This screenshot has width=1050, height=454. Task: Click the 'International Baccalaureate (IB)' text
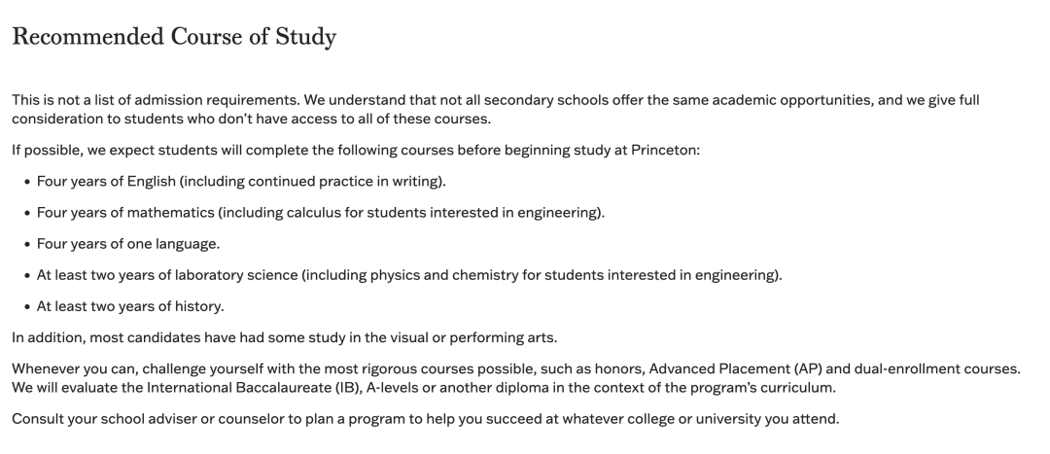click(x=255, y=388)
